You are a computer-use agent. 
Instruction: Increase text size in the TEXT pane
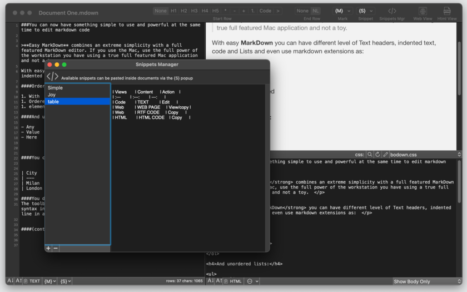click(x=18, y=281)
